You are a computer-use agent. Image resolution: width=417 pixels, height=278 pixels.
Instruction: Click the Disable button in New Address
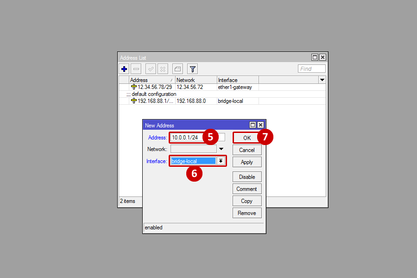[x=247, y=177]
